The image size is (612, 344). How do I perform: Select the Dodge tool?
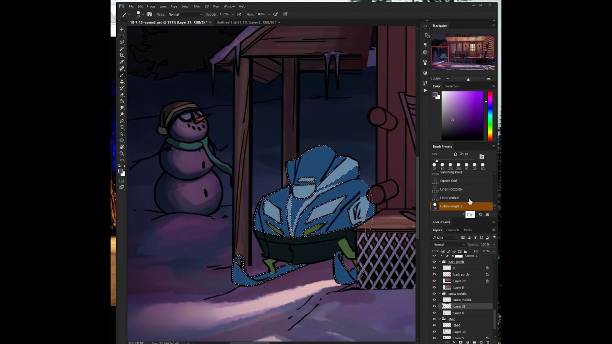(x=121, y=114)
